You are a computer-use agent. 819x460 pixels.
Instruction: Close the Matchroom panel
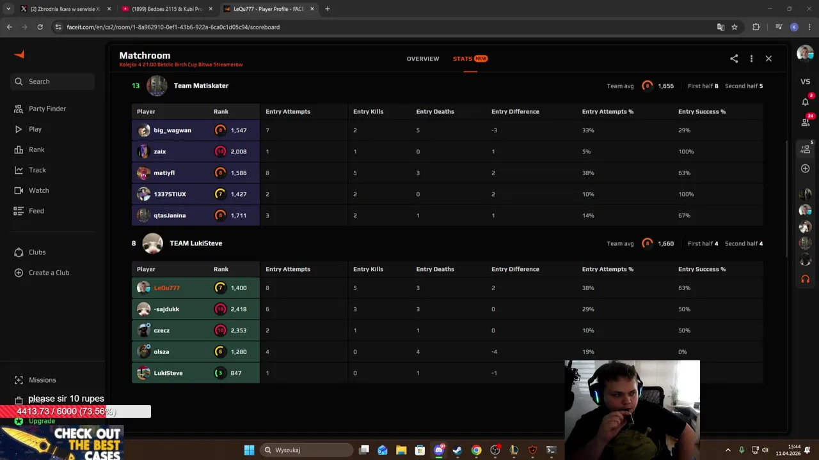coord(768,59)
